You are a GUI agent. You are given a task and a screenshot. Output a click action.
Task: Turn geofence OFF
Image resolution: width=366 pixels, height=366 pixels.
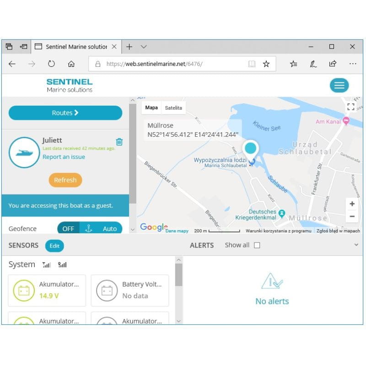click(68, 229)
